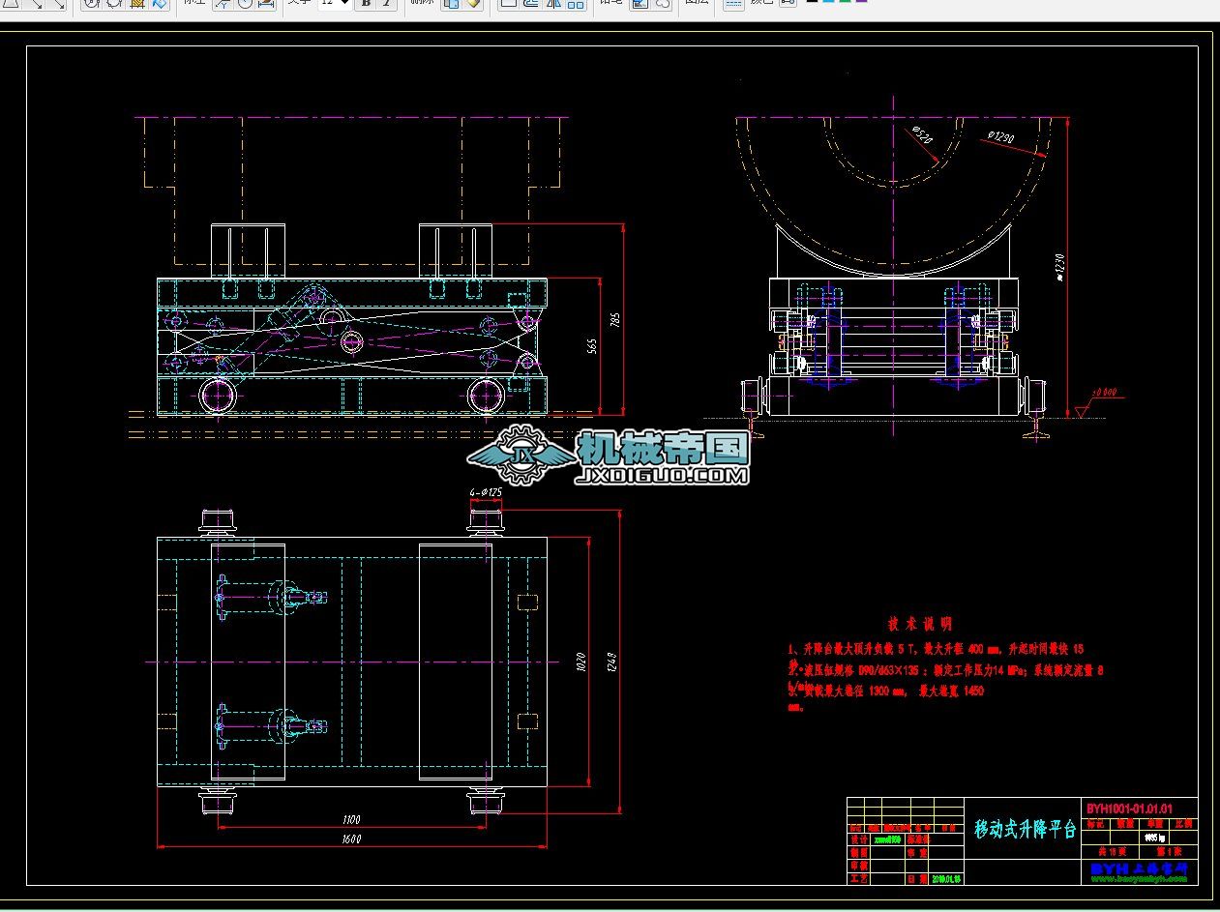Image resolution: width=1220 pixels, height=912 pixels.
Task: Select the ø520 diameter label
Action: 920,135
